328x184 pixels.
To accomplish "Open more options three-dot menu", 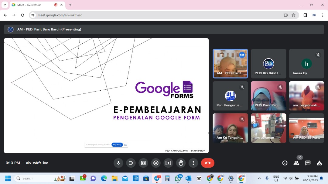I will [193, 163].
